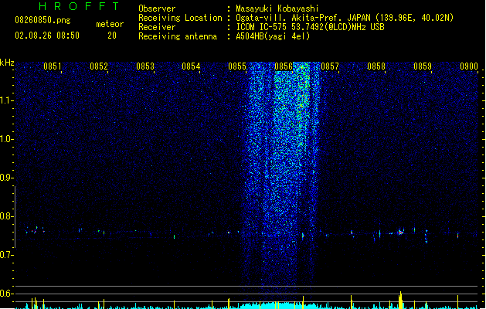
Task: Click the Observer label
Action: click(157, 8)
